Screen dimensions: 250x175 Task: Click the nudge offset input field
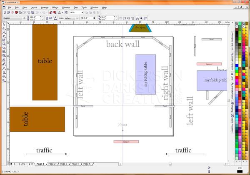tap(88, 18)
